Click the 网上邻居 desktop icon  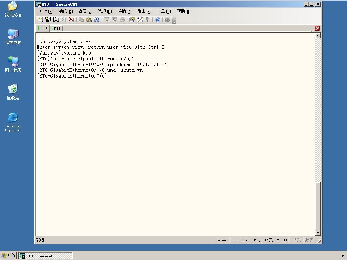coord(13,64)
